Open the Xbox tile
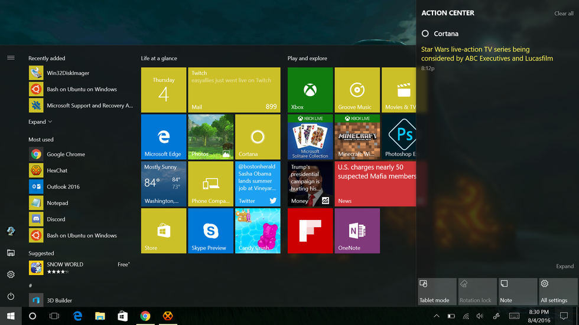 click(310, 90)
